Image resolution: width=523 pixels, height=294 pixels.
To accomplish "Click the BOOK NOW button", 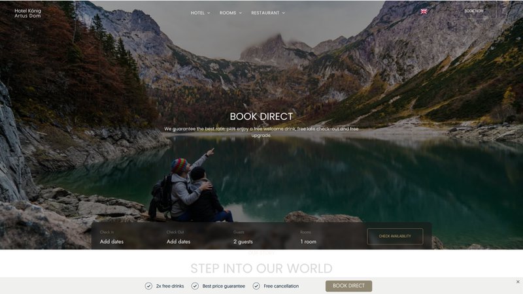I will point(474,11).
